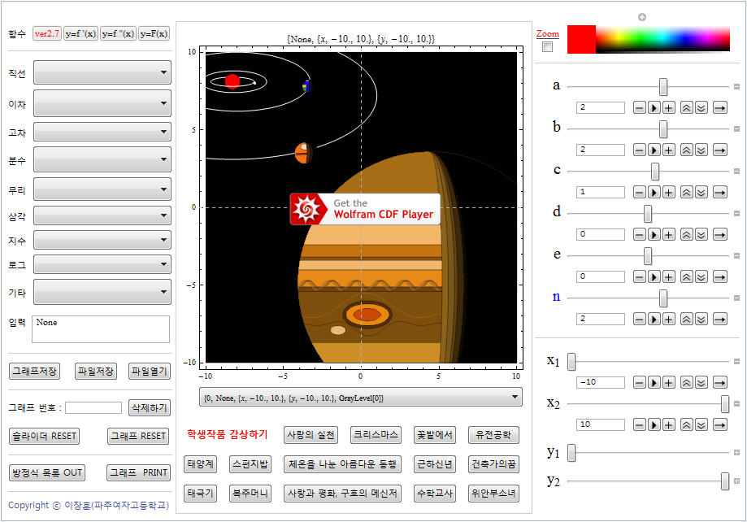747x522 pixels.
Task: Click the value field for slider b
Action: [x=600, y=150]
